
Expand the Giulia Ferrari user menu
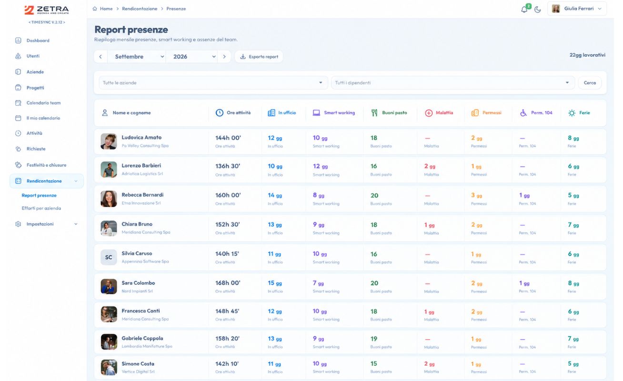point(577,9)
